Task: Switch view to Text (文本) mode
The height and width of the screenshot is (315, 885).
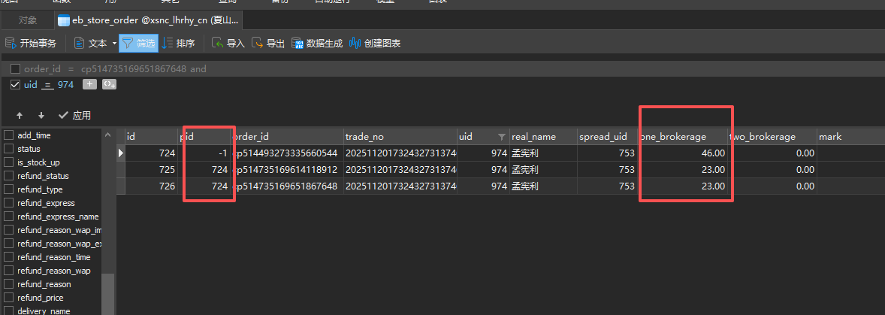Action: 90,43
